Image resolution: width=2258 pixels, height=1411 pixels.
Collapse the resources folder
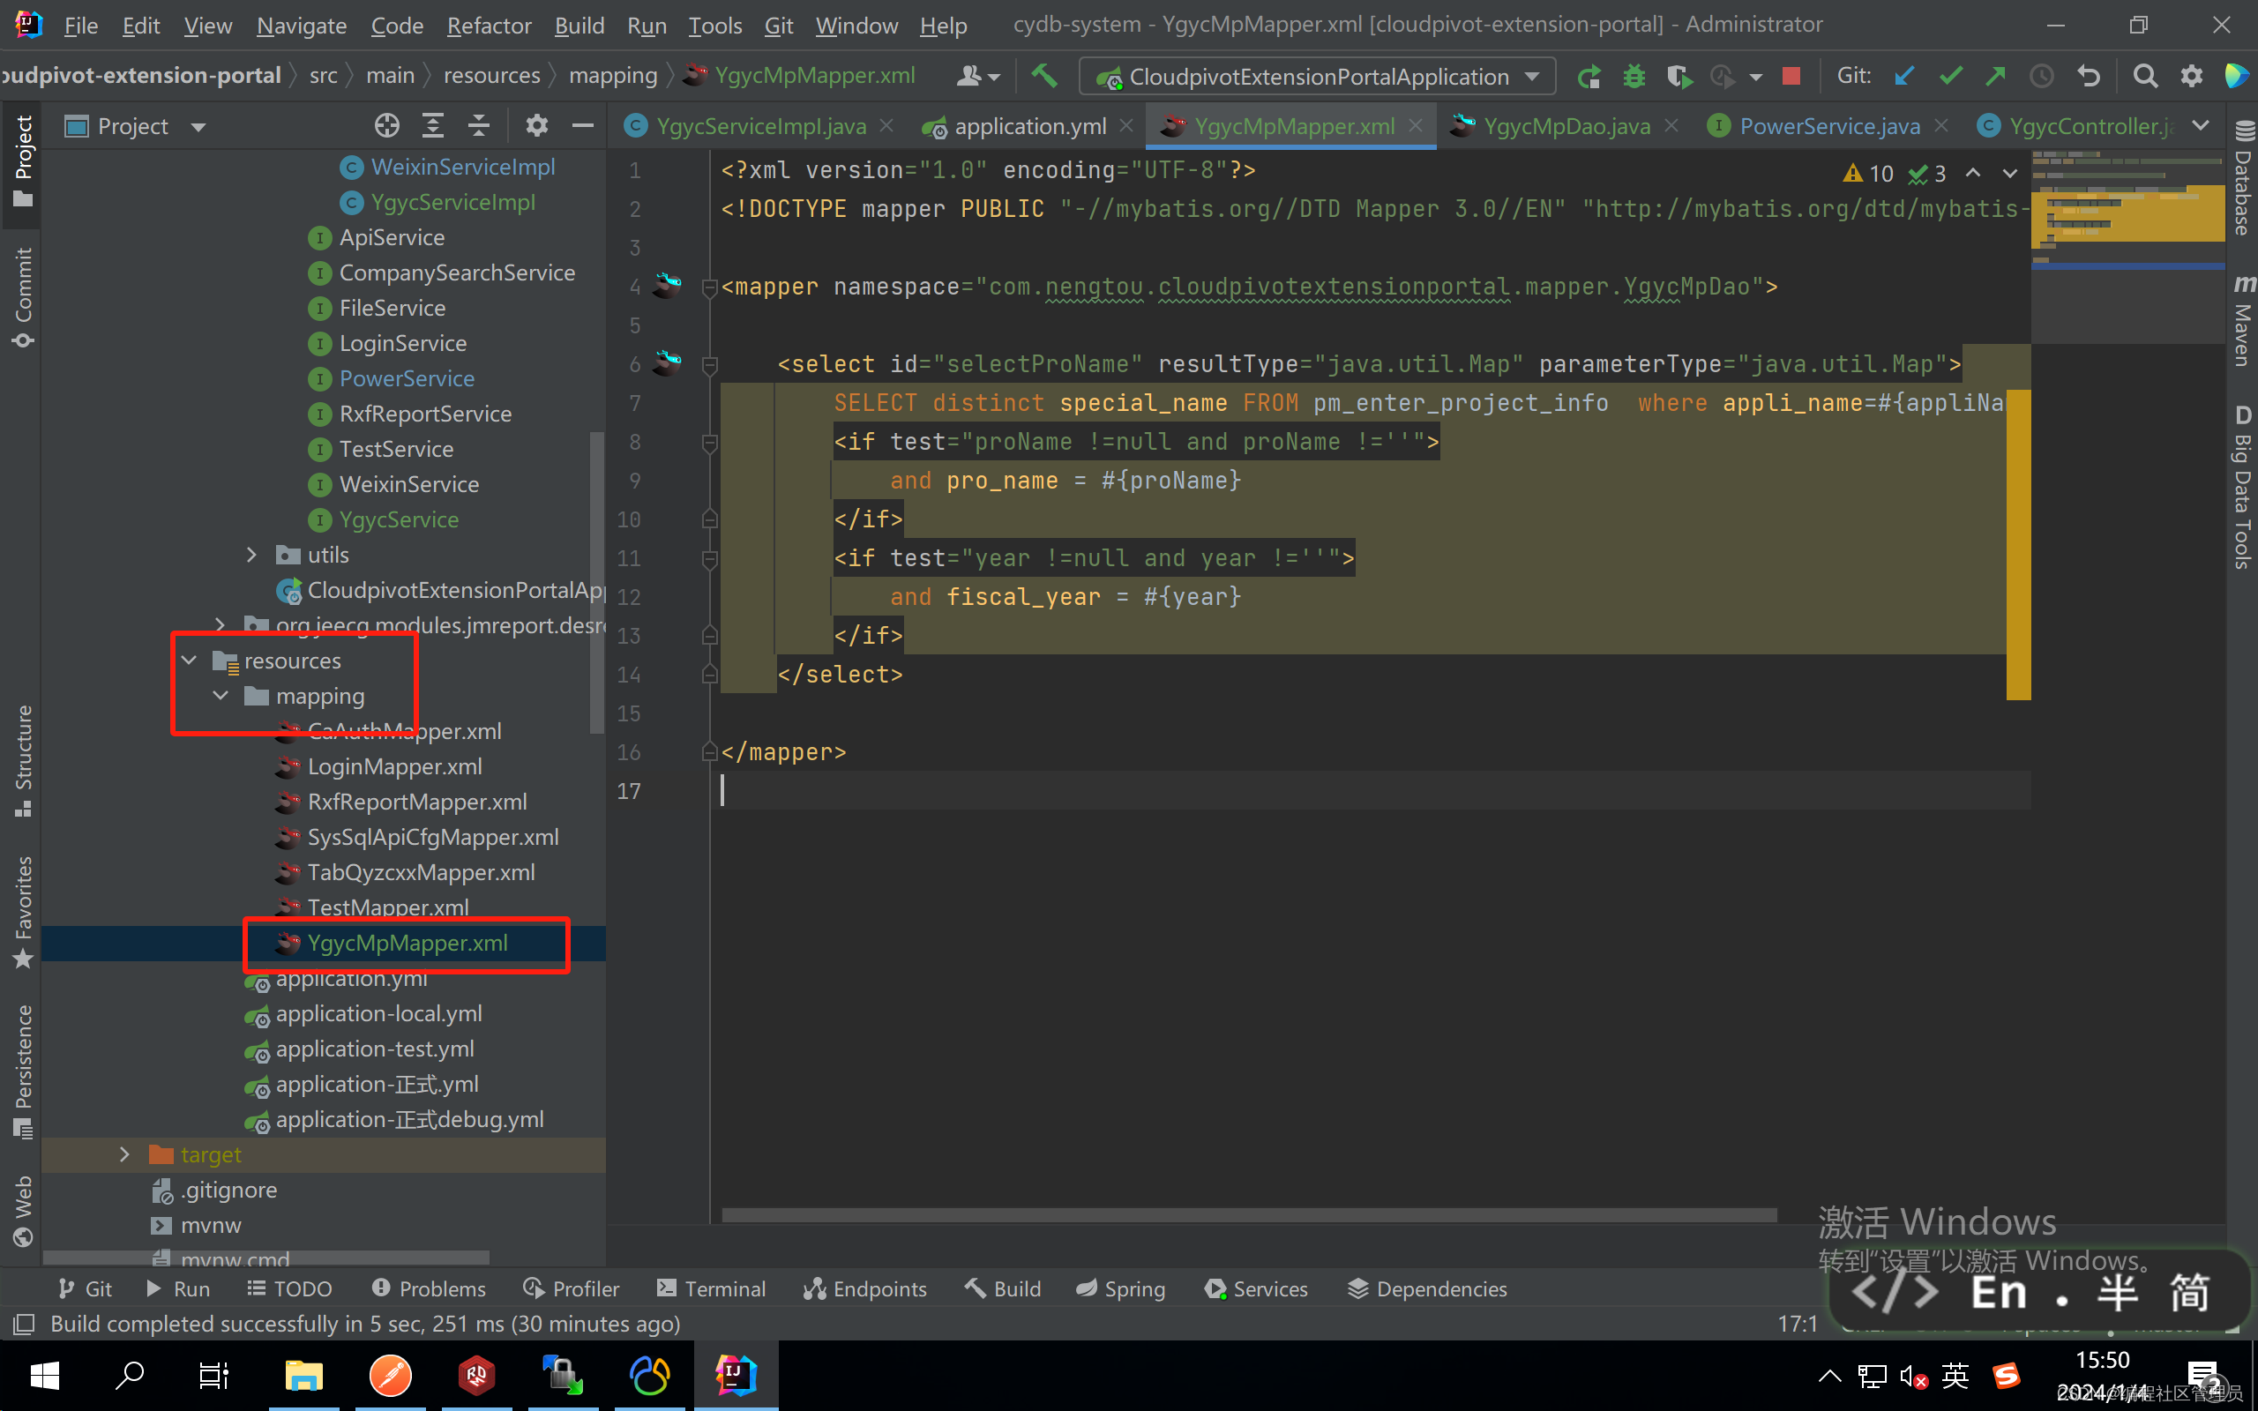(190, 660)
